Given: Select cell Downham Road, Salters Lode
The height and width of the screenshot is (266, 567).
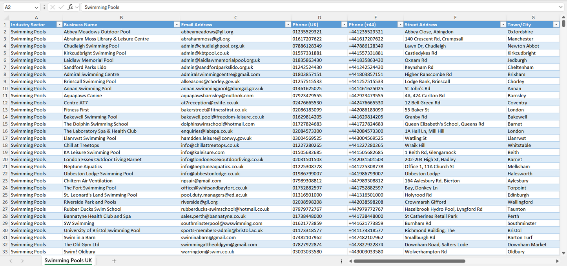Looking at the screenshot, I should [455, 244].
